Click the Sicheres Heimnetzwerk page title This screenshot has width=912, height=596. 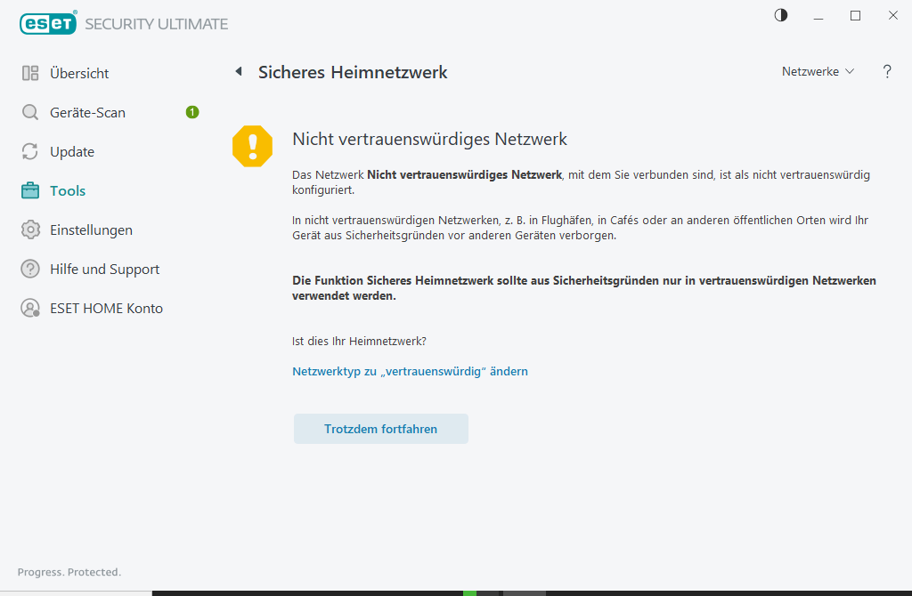pos(353,72)
